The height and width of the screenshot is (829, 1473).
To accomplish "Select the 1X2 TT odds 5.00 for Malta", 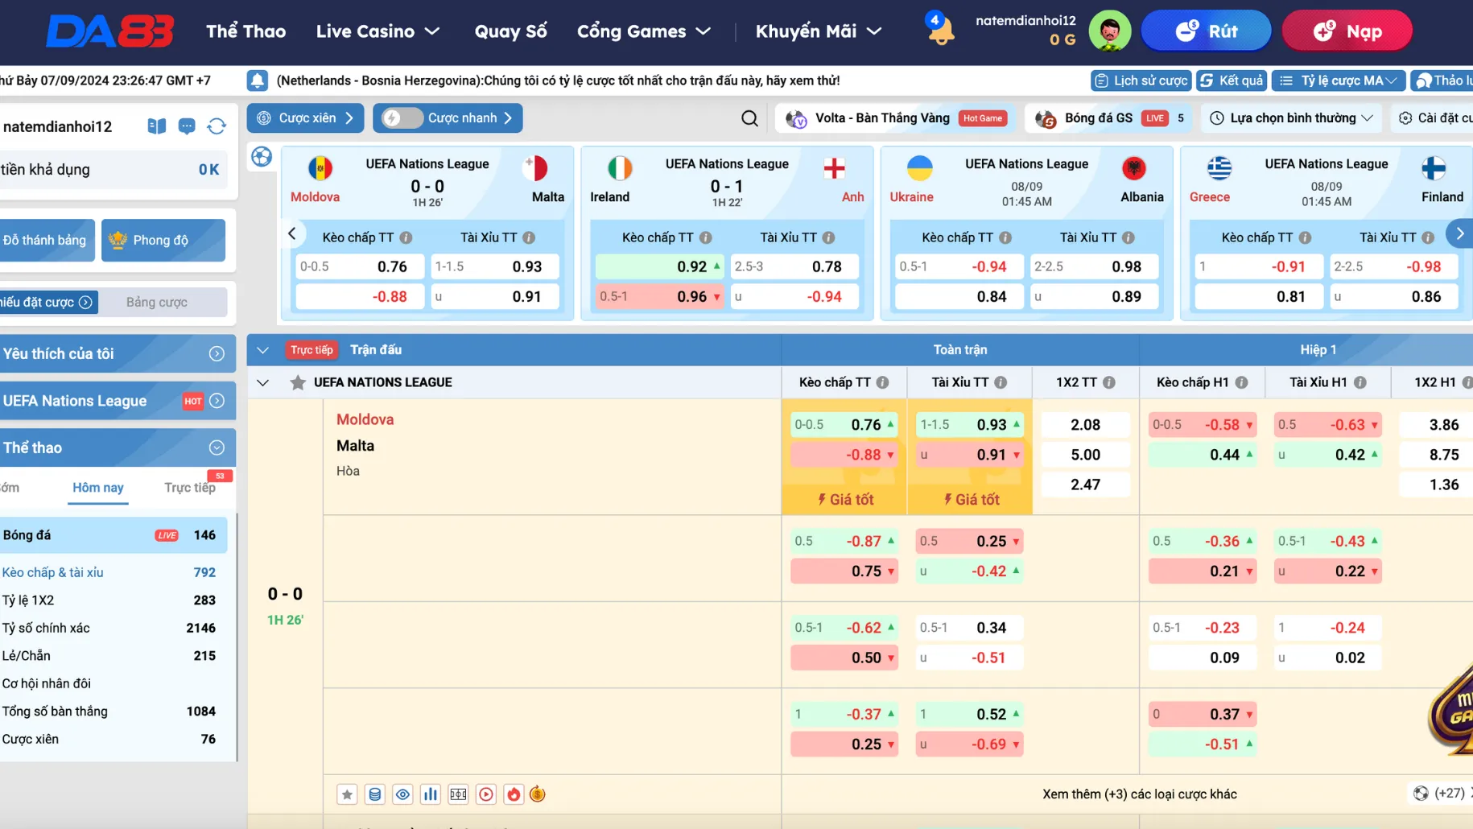I will tap(1086, 455).
